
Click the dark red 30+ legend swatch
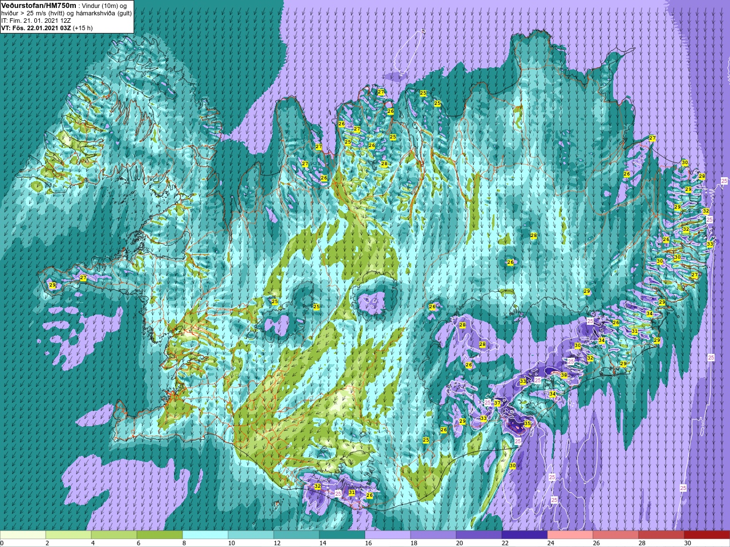707,535
